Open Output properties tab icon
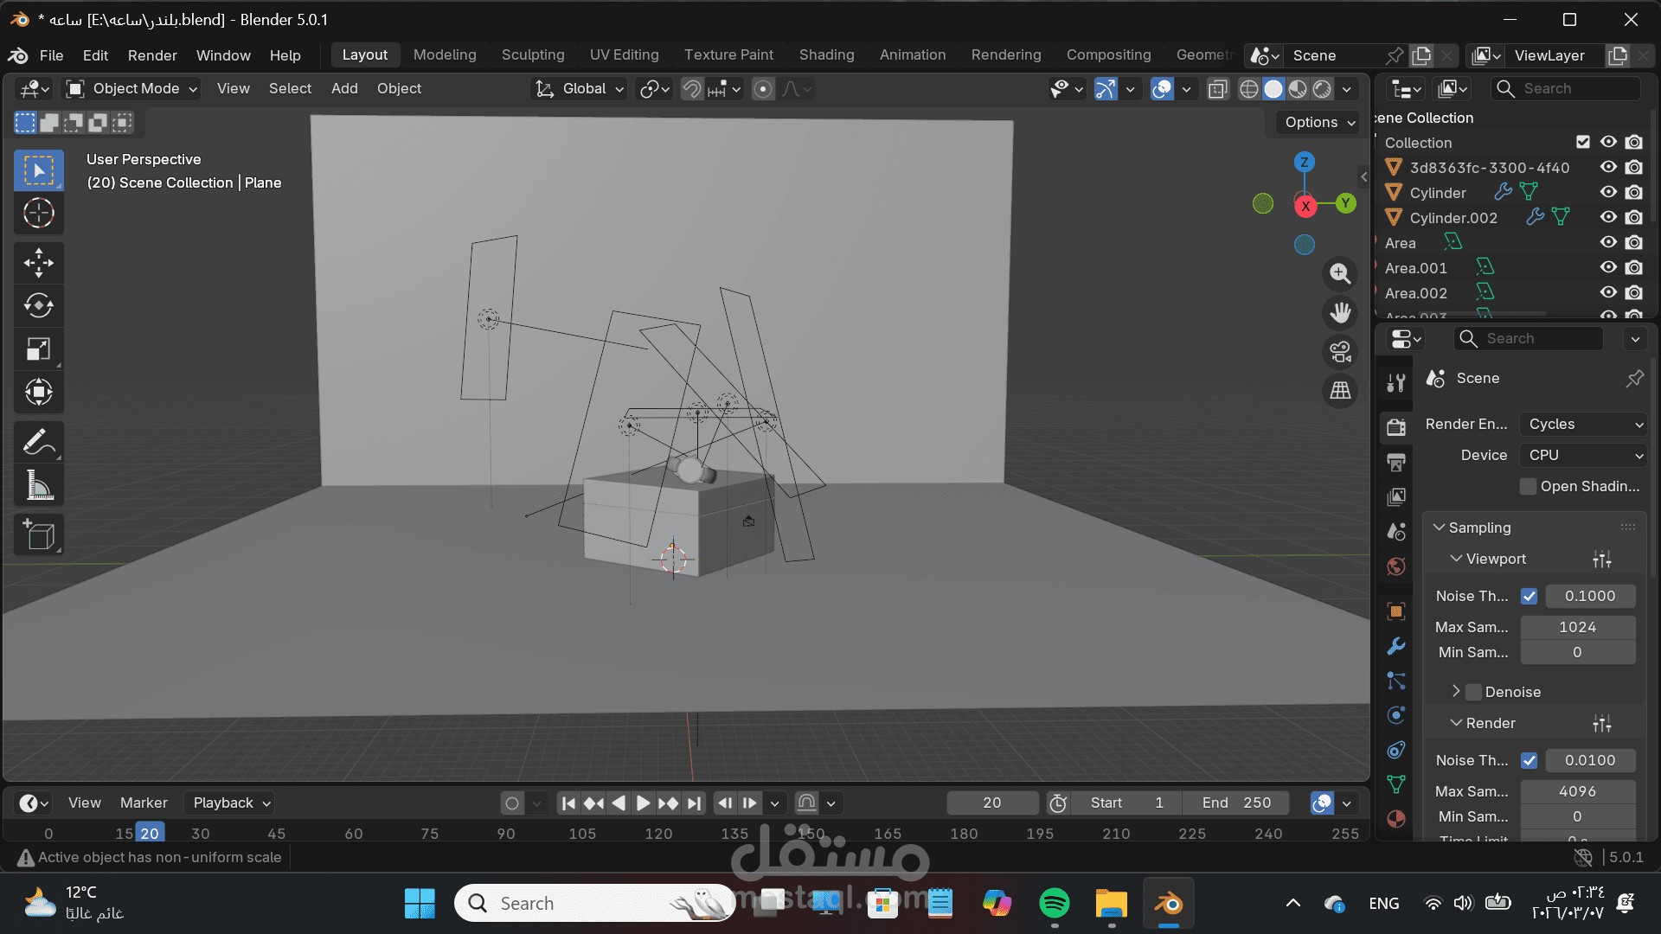The image size is (1661, 934). coord(1395,462)
